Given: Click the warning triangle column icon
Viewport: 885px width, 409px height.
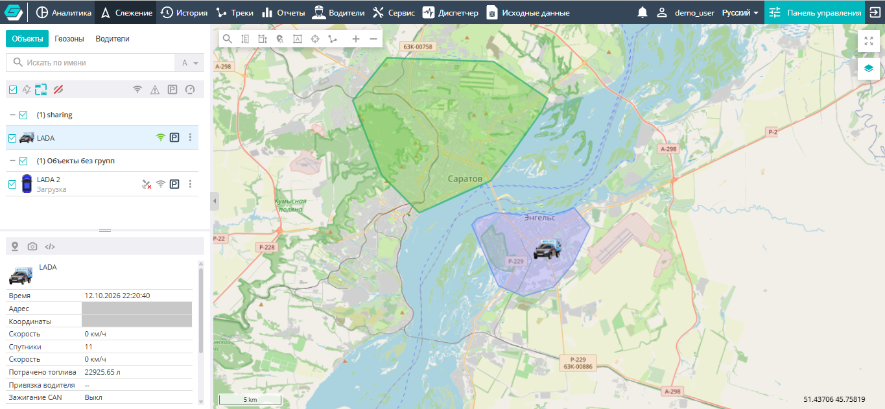Looking at the screenshot, I should pyautogui.click(x=155, y=89).
